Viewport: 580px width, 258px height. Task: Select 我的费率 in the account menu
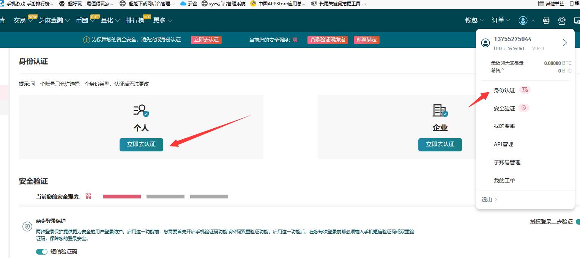[503, 126]
